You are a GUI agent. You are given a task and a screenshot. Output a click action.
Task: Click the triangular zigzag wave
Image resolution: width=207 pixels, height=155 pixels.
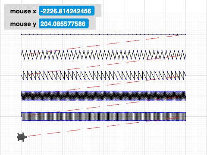(x=103, y=55)
